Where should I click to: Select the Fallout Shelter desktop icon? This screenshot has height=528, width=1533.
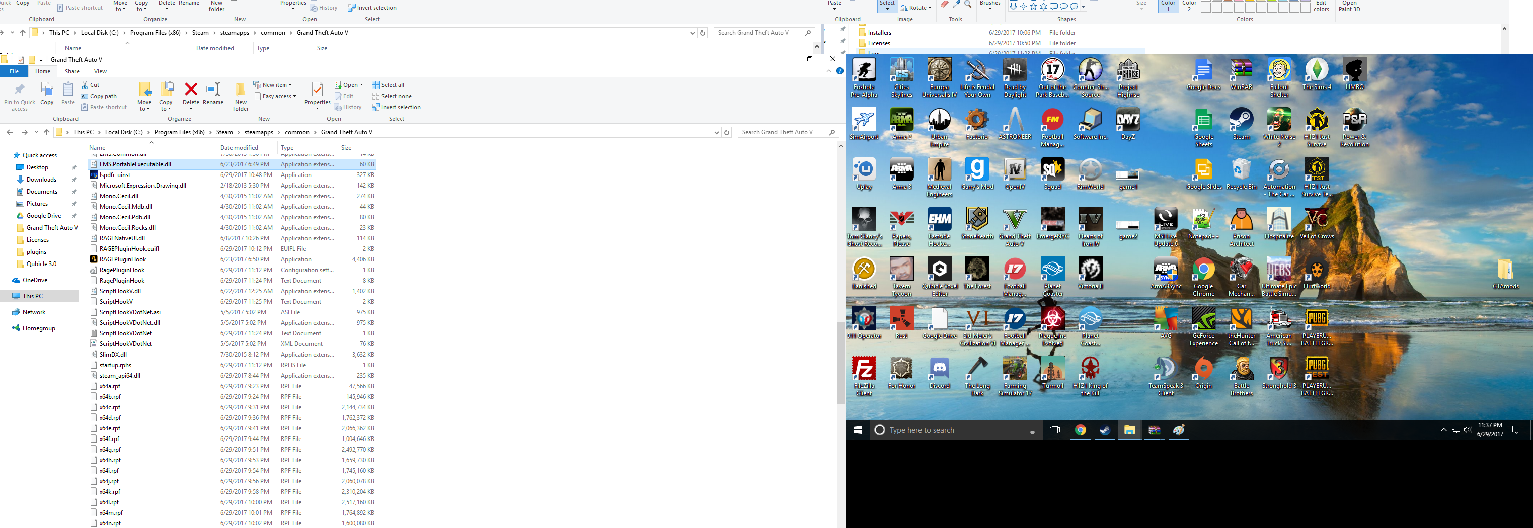tap(1279, 78)
